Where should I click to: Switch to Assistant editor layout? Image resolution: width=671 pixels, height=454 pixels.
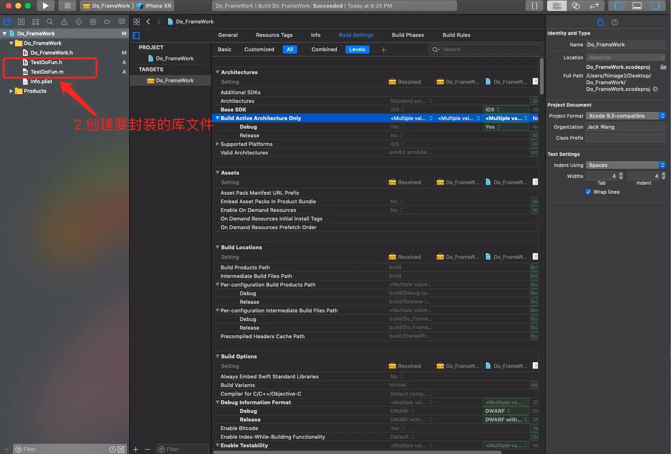pyautogui.click(x=576, y=6)
